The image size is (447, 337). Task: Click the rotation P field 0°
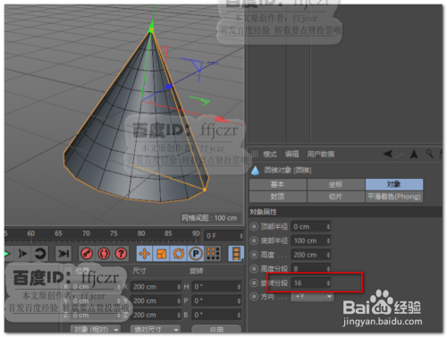tap(216, 300)
